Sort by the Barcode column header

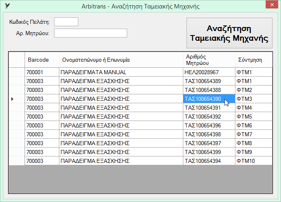pos(42,60)
